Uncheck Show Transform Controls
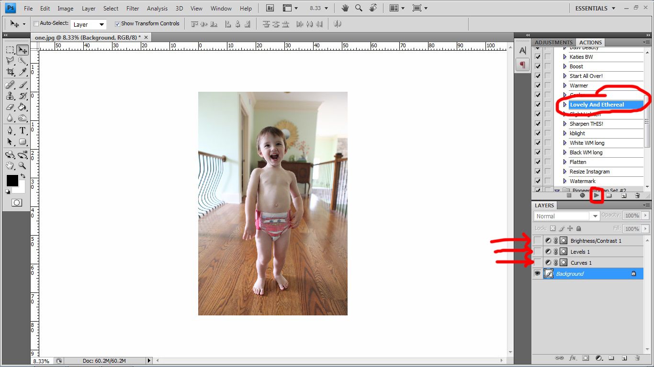The image size is (654, 367). click(x=117, y=23)
